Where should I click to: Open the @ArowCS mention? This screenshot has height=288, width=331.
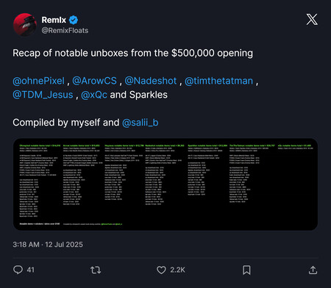(x=95, y=81)
